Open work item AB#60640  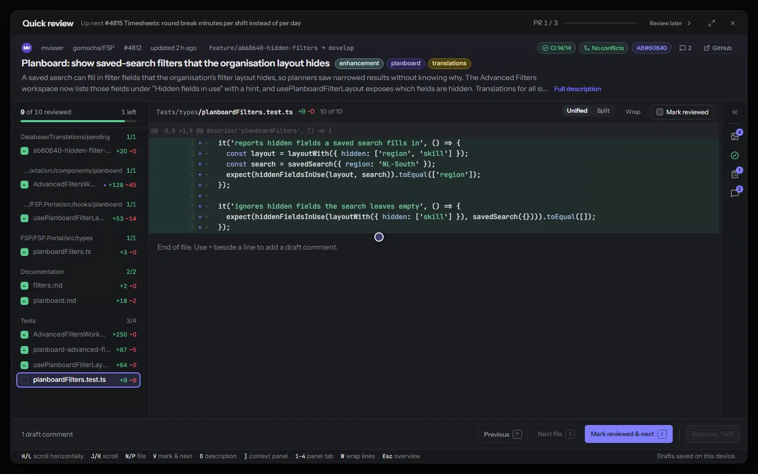pos(652,48)
